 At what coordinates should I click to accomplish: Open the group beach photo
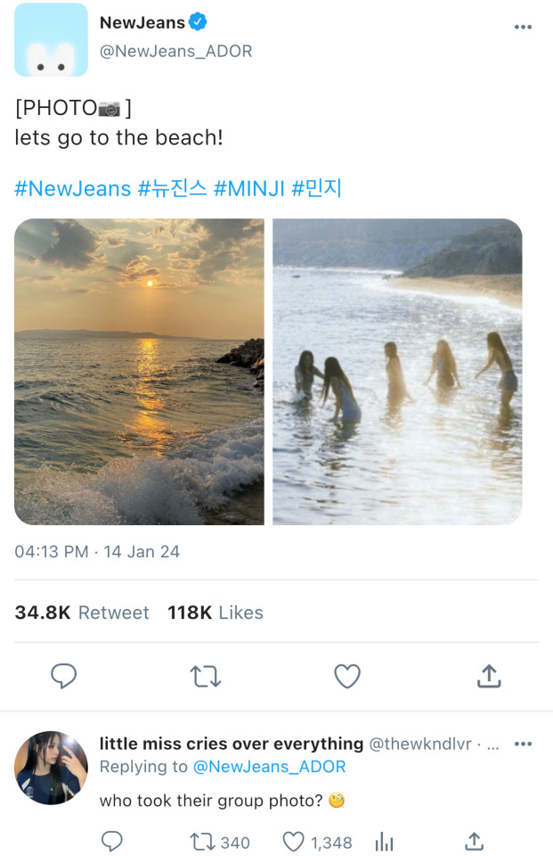[397, 371]
